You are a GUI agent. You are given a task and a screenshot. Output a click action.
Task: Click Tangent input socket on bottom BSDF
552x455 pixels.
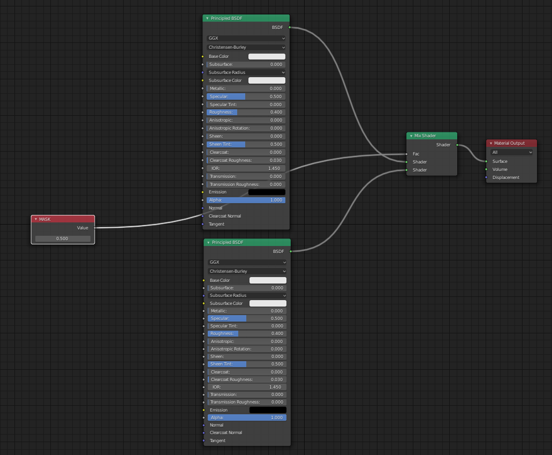(x=204, y=441)
